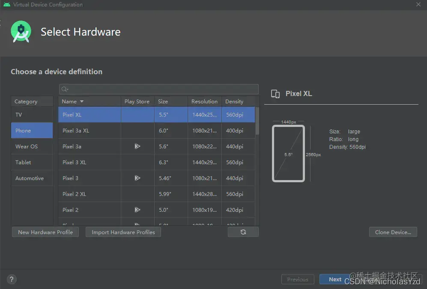Image resolution: width=427 pixels, height=289 pixels.
Task: Click the Previous button
Action: pyautogui.click(x=298, y=279)
